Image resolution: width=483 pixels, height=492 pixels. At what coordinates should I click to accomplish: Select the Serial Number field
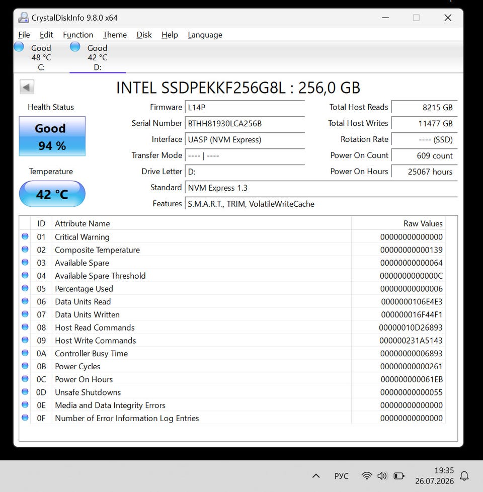click(245, 124)
